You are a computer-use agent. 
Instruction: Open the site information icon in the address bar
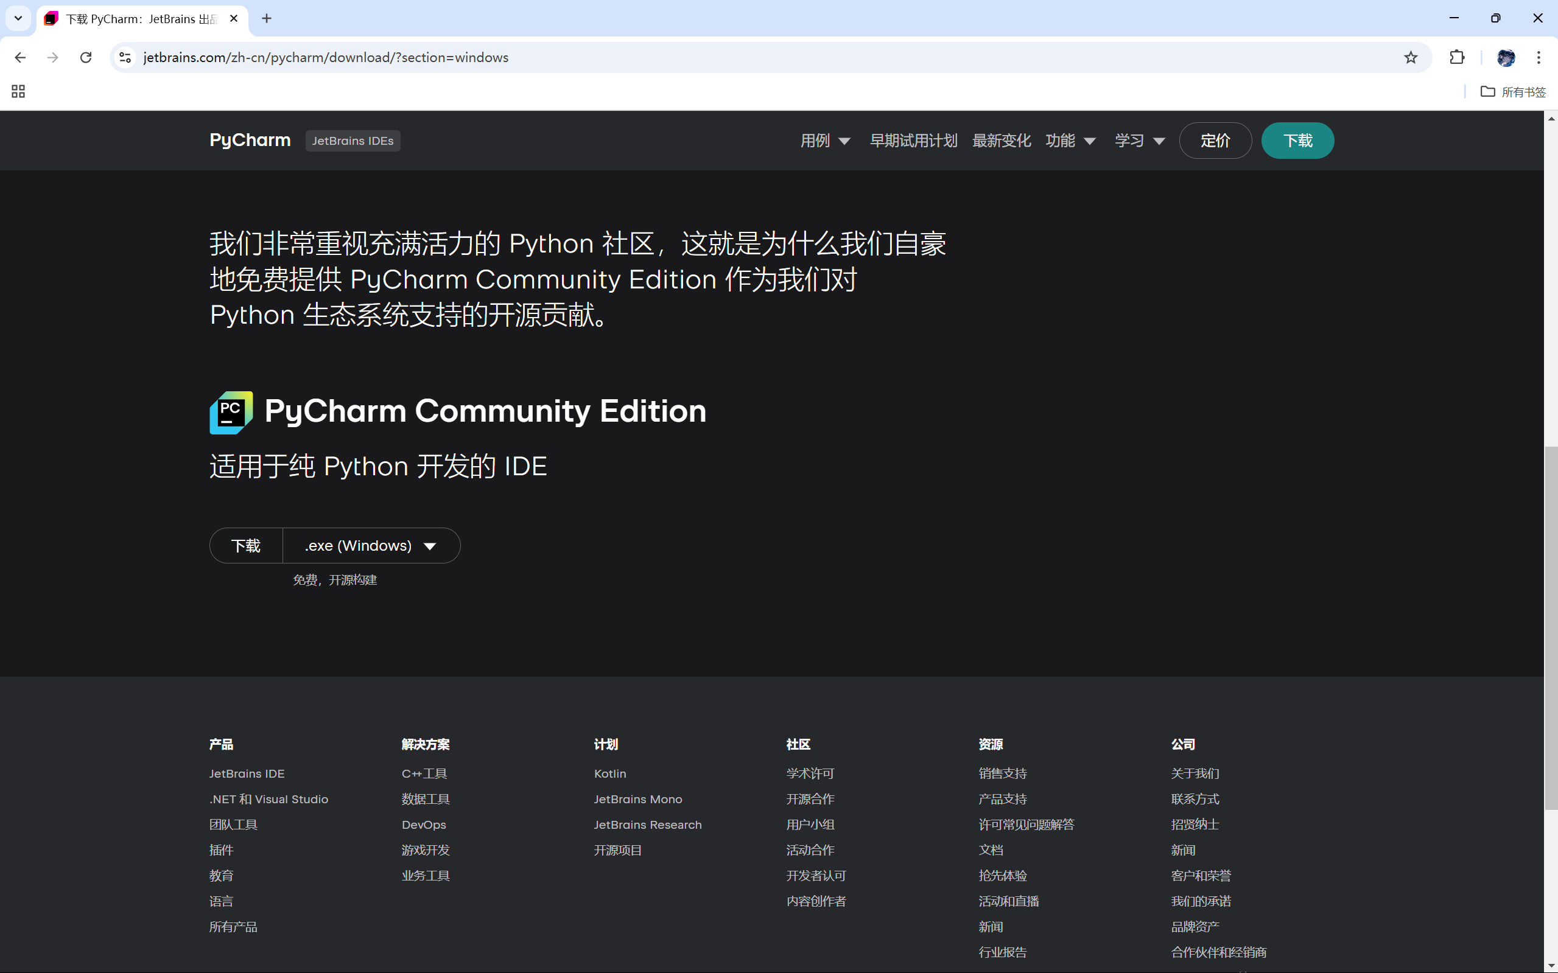tap(125, 57)
